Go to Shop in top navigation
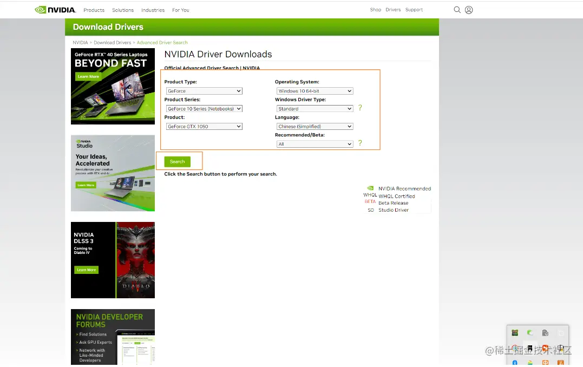Screen dimensions: 583x367 376,10
